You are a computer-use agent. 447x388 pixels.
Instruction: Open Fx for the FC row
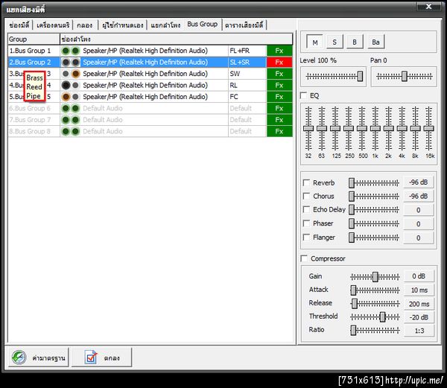coord(279,97)
